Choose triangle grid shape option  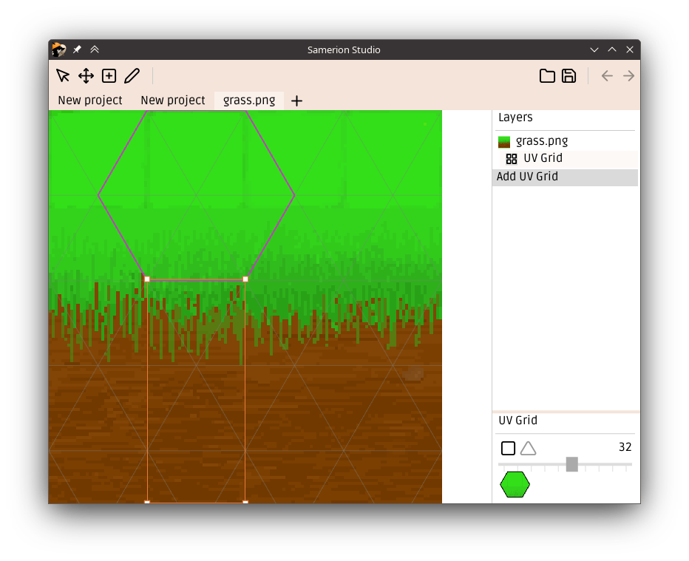528,448
